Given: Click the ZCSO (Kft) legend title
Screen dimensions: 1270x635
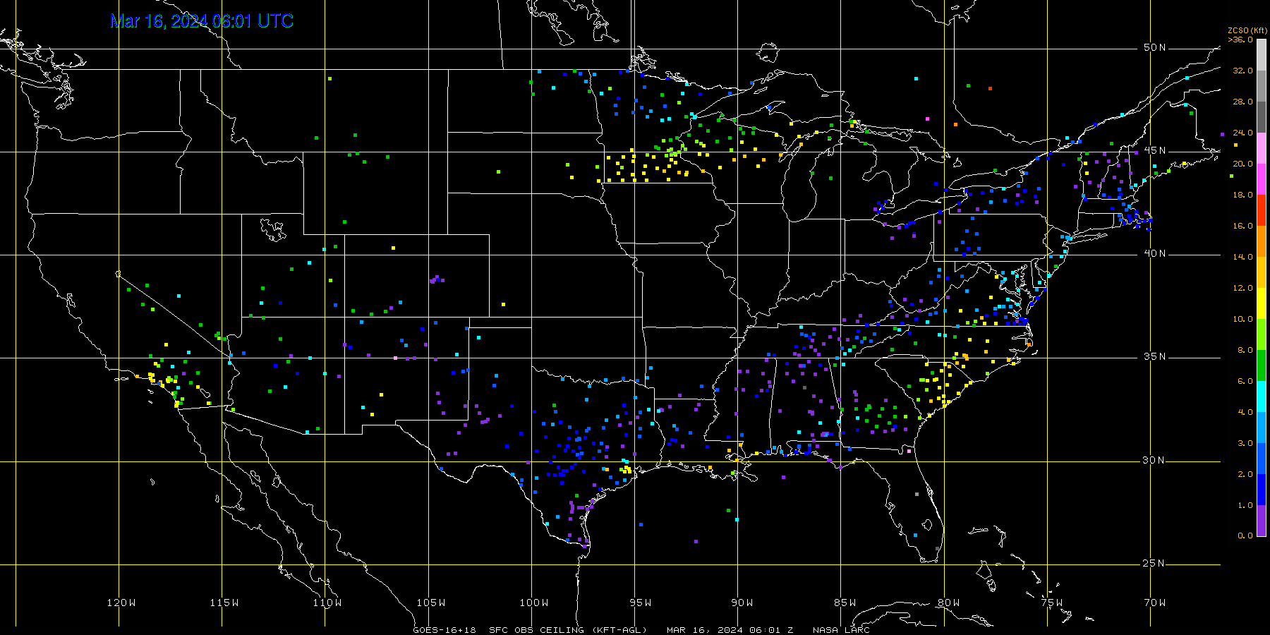Looking at the screenshot, I should 1247,30.
